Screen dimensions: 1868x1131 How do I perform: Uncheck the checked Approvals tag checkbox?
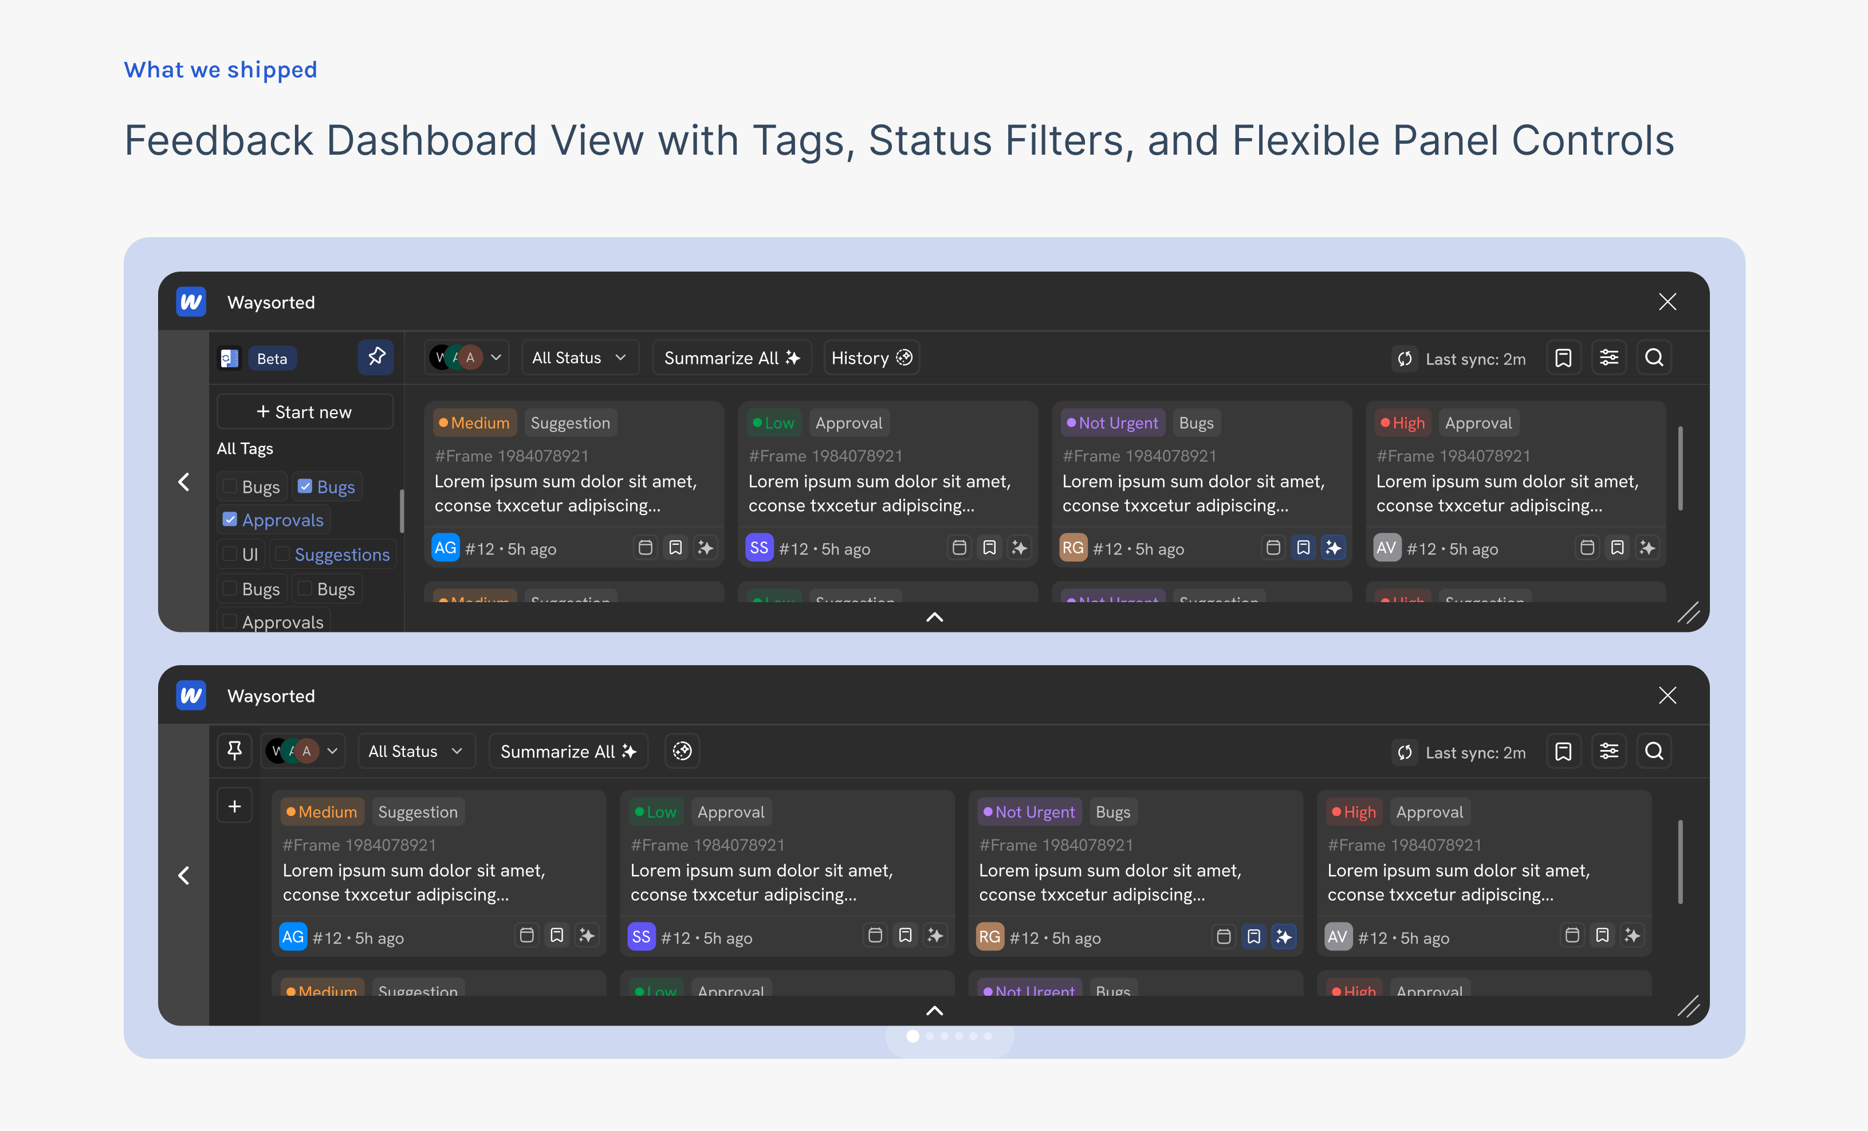230,519
